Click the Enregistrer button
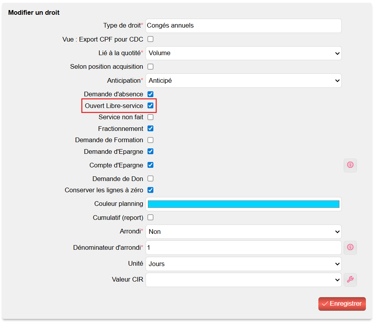Image resolution: width=376 pixels, height=322 pixels. pyautogui.click(x=342, y=304)
